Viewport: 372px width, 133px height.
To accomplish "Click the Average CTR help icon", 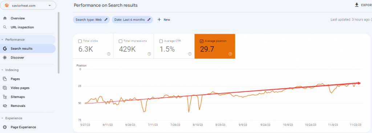I will coord(190,54).
